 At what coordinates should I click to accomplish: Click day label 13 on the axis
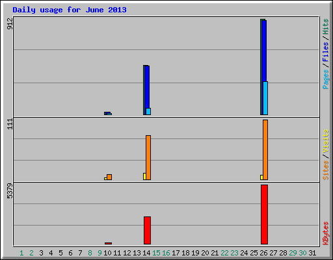click(137, 253)
